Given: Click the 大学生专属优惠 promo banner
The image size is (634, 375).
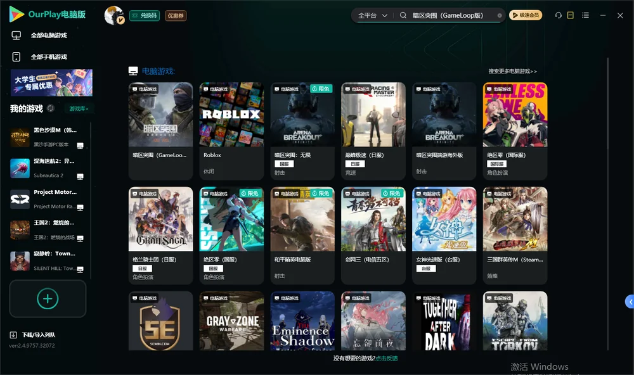Looking at the screenshot, I should [51, 82].
